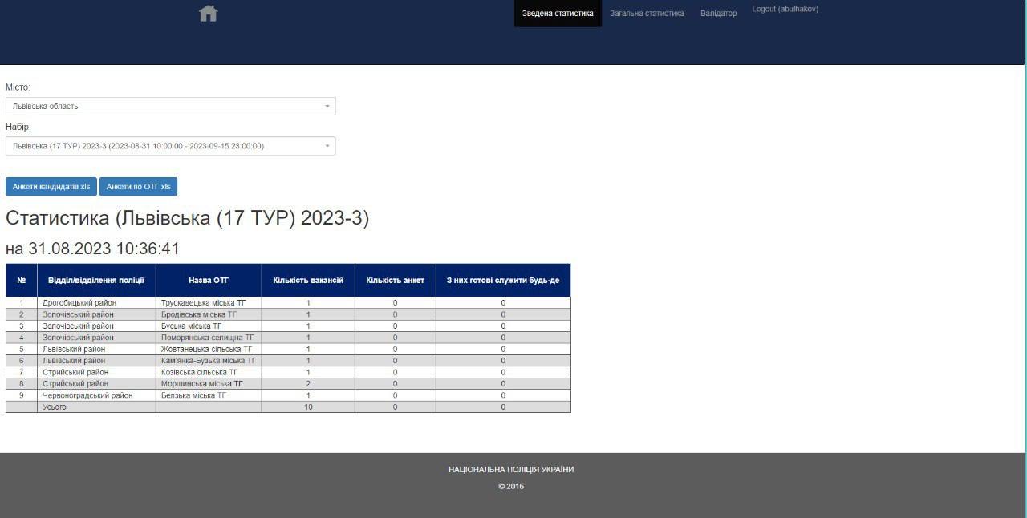Select the Трускавецька міська ТГ row
This screenshot has height=518, width=1027.
pos(203,303)
